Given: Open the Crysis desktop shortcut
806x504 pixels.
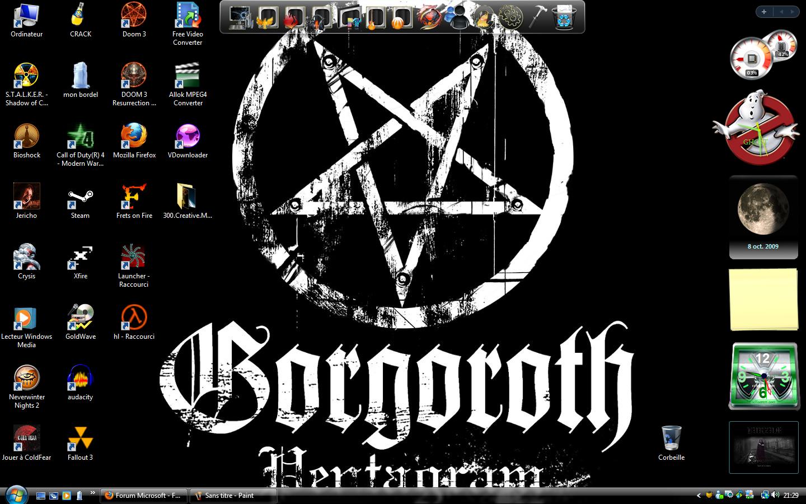Looking at the screenshot, I should tap(26, 259).
